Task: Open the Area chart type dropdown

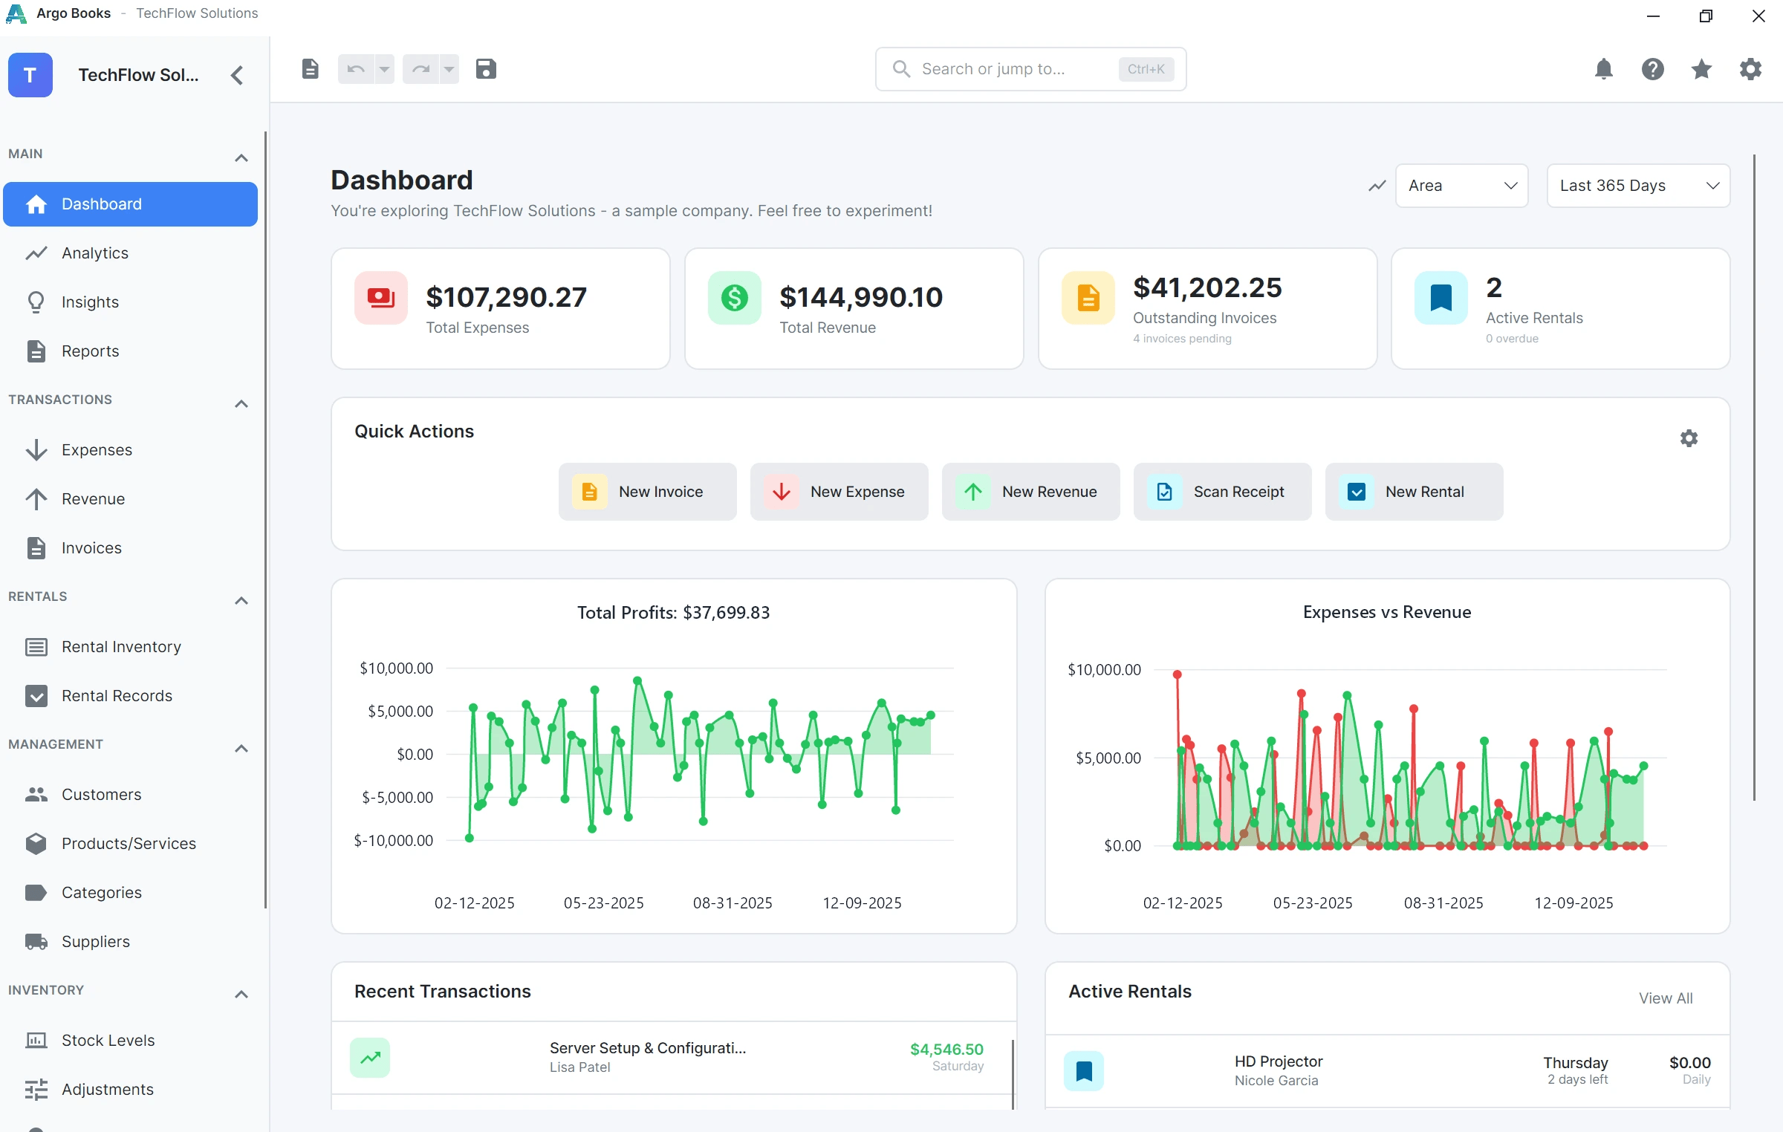Action: coord(1461,186)
